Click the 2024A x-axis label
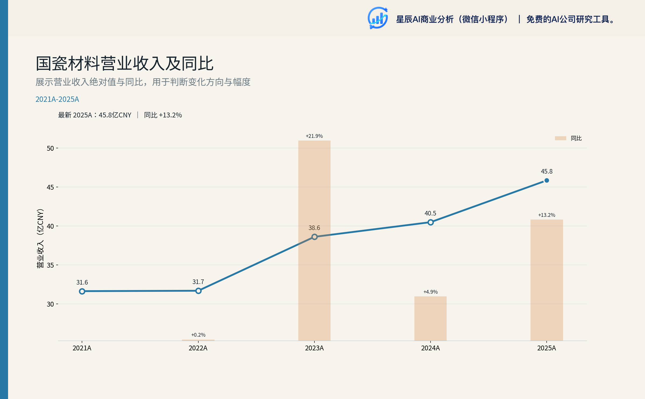Image resolution: width=645 pixels, height=399 pixels. click(431, 348)
